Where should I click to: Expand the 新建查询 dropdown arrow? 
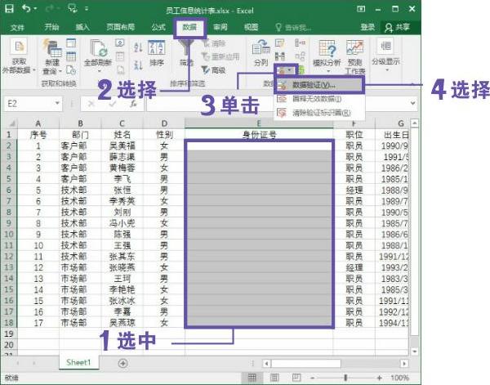[x=60, y=71]
